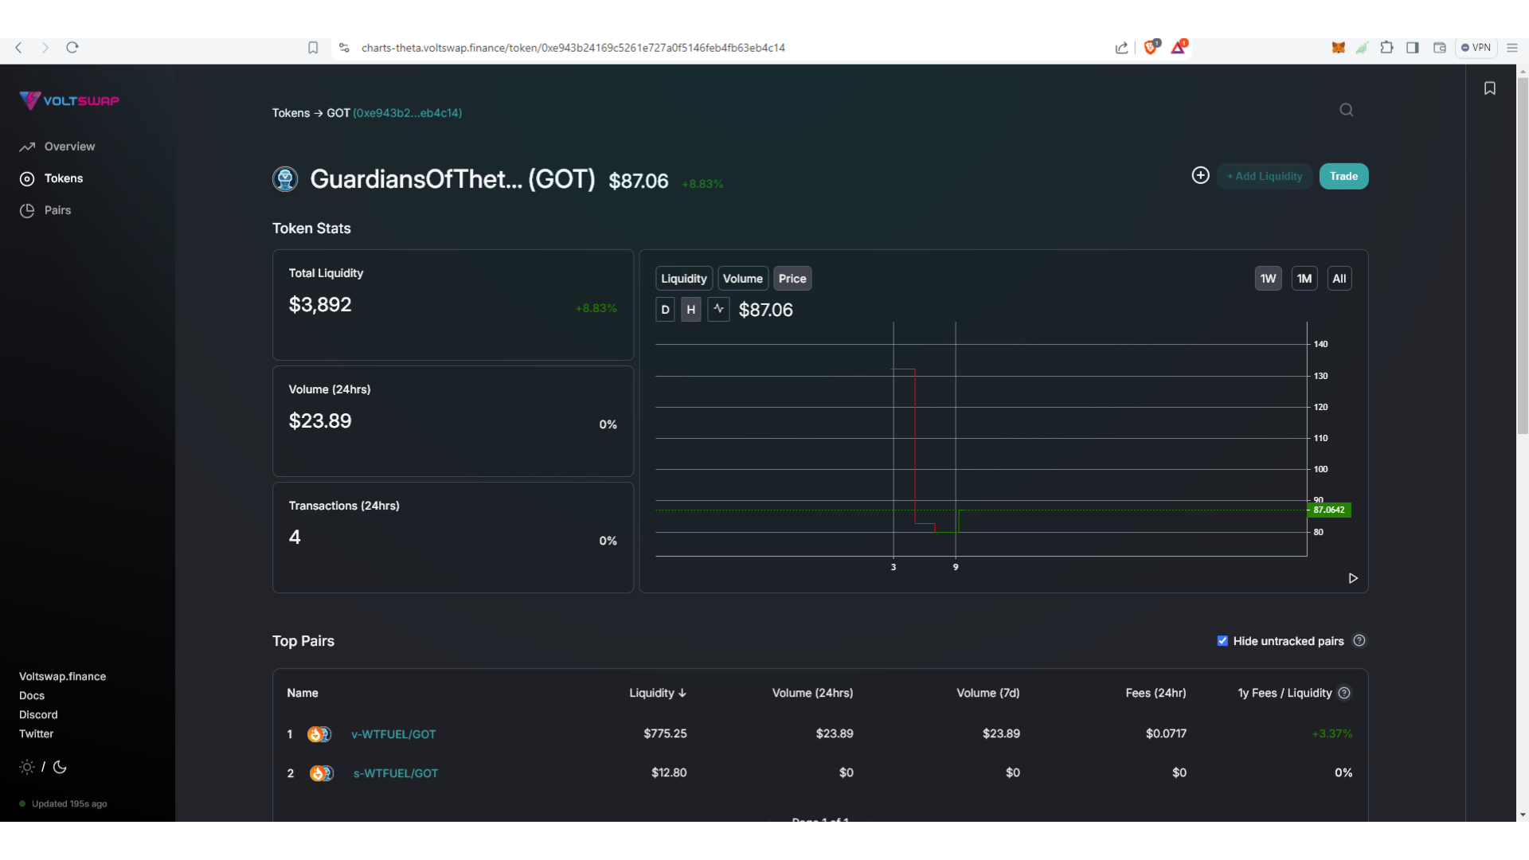The height and width of the screenshot is (860, 1529).
Task: Switch to line chart icon
Action: [718, 309]
